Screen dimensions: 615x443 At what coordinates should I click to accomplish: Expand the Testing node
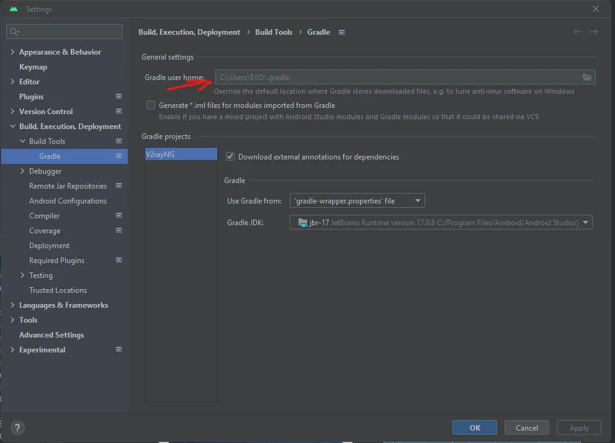tap(22, 275)
